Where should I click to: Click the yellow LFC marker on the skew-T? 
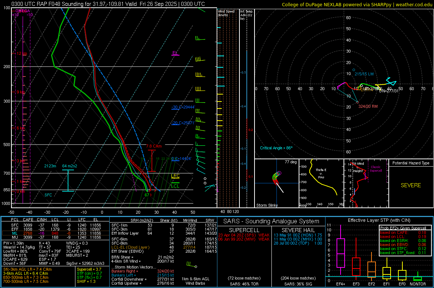click(x=175, y=176)
